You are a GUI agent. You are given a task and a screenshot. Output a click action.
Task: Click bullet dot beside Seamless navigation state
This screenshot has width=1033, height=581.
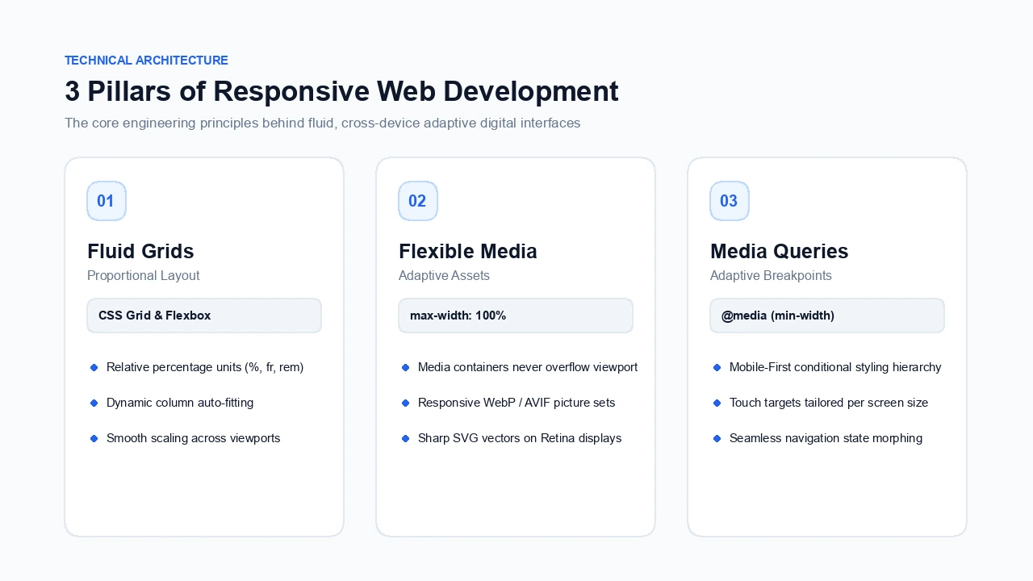coord(717,438)
